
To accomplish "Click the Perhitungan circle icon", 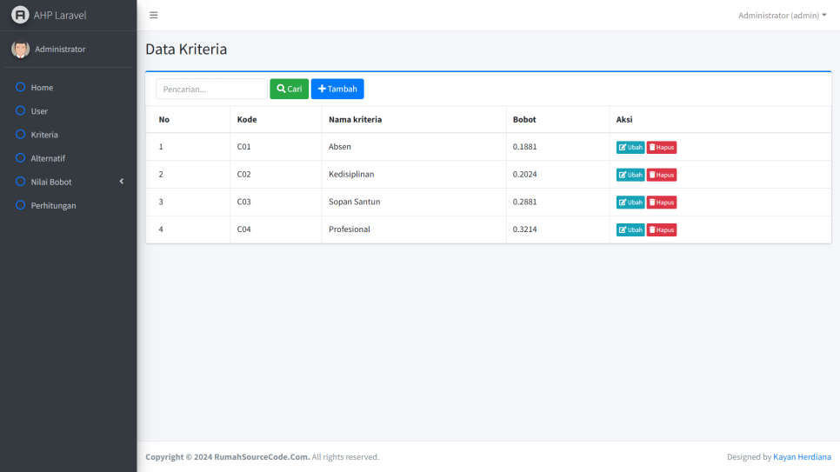I will (20, 204).
